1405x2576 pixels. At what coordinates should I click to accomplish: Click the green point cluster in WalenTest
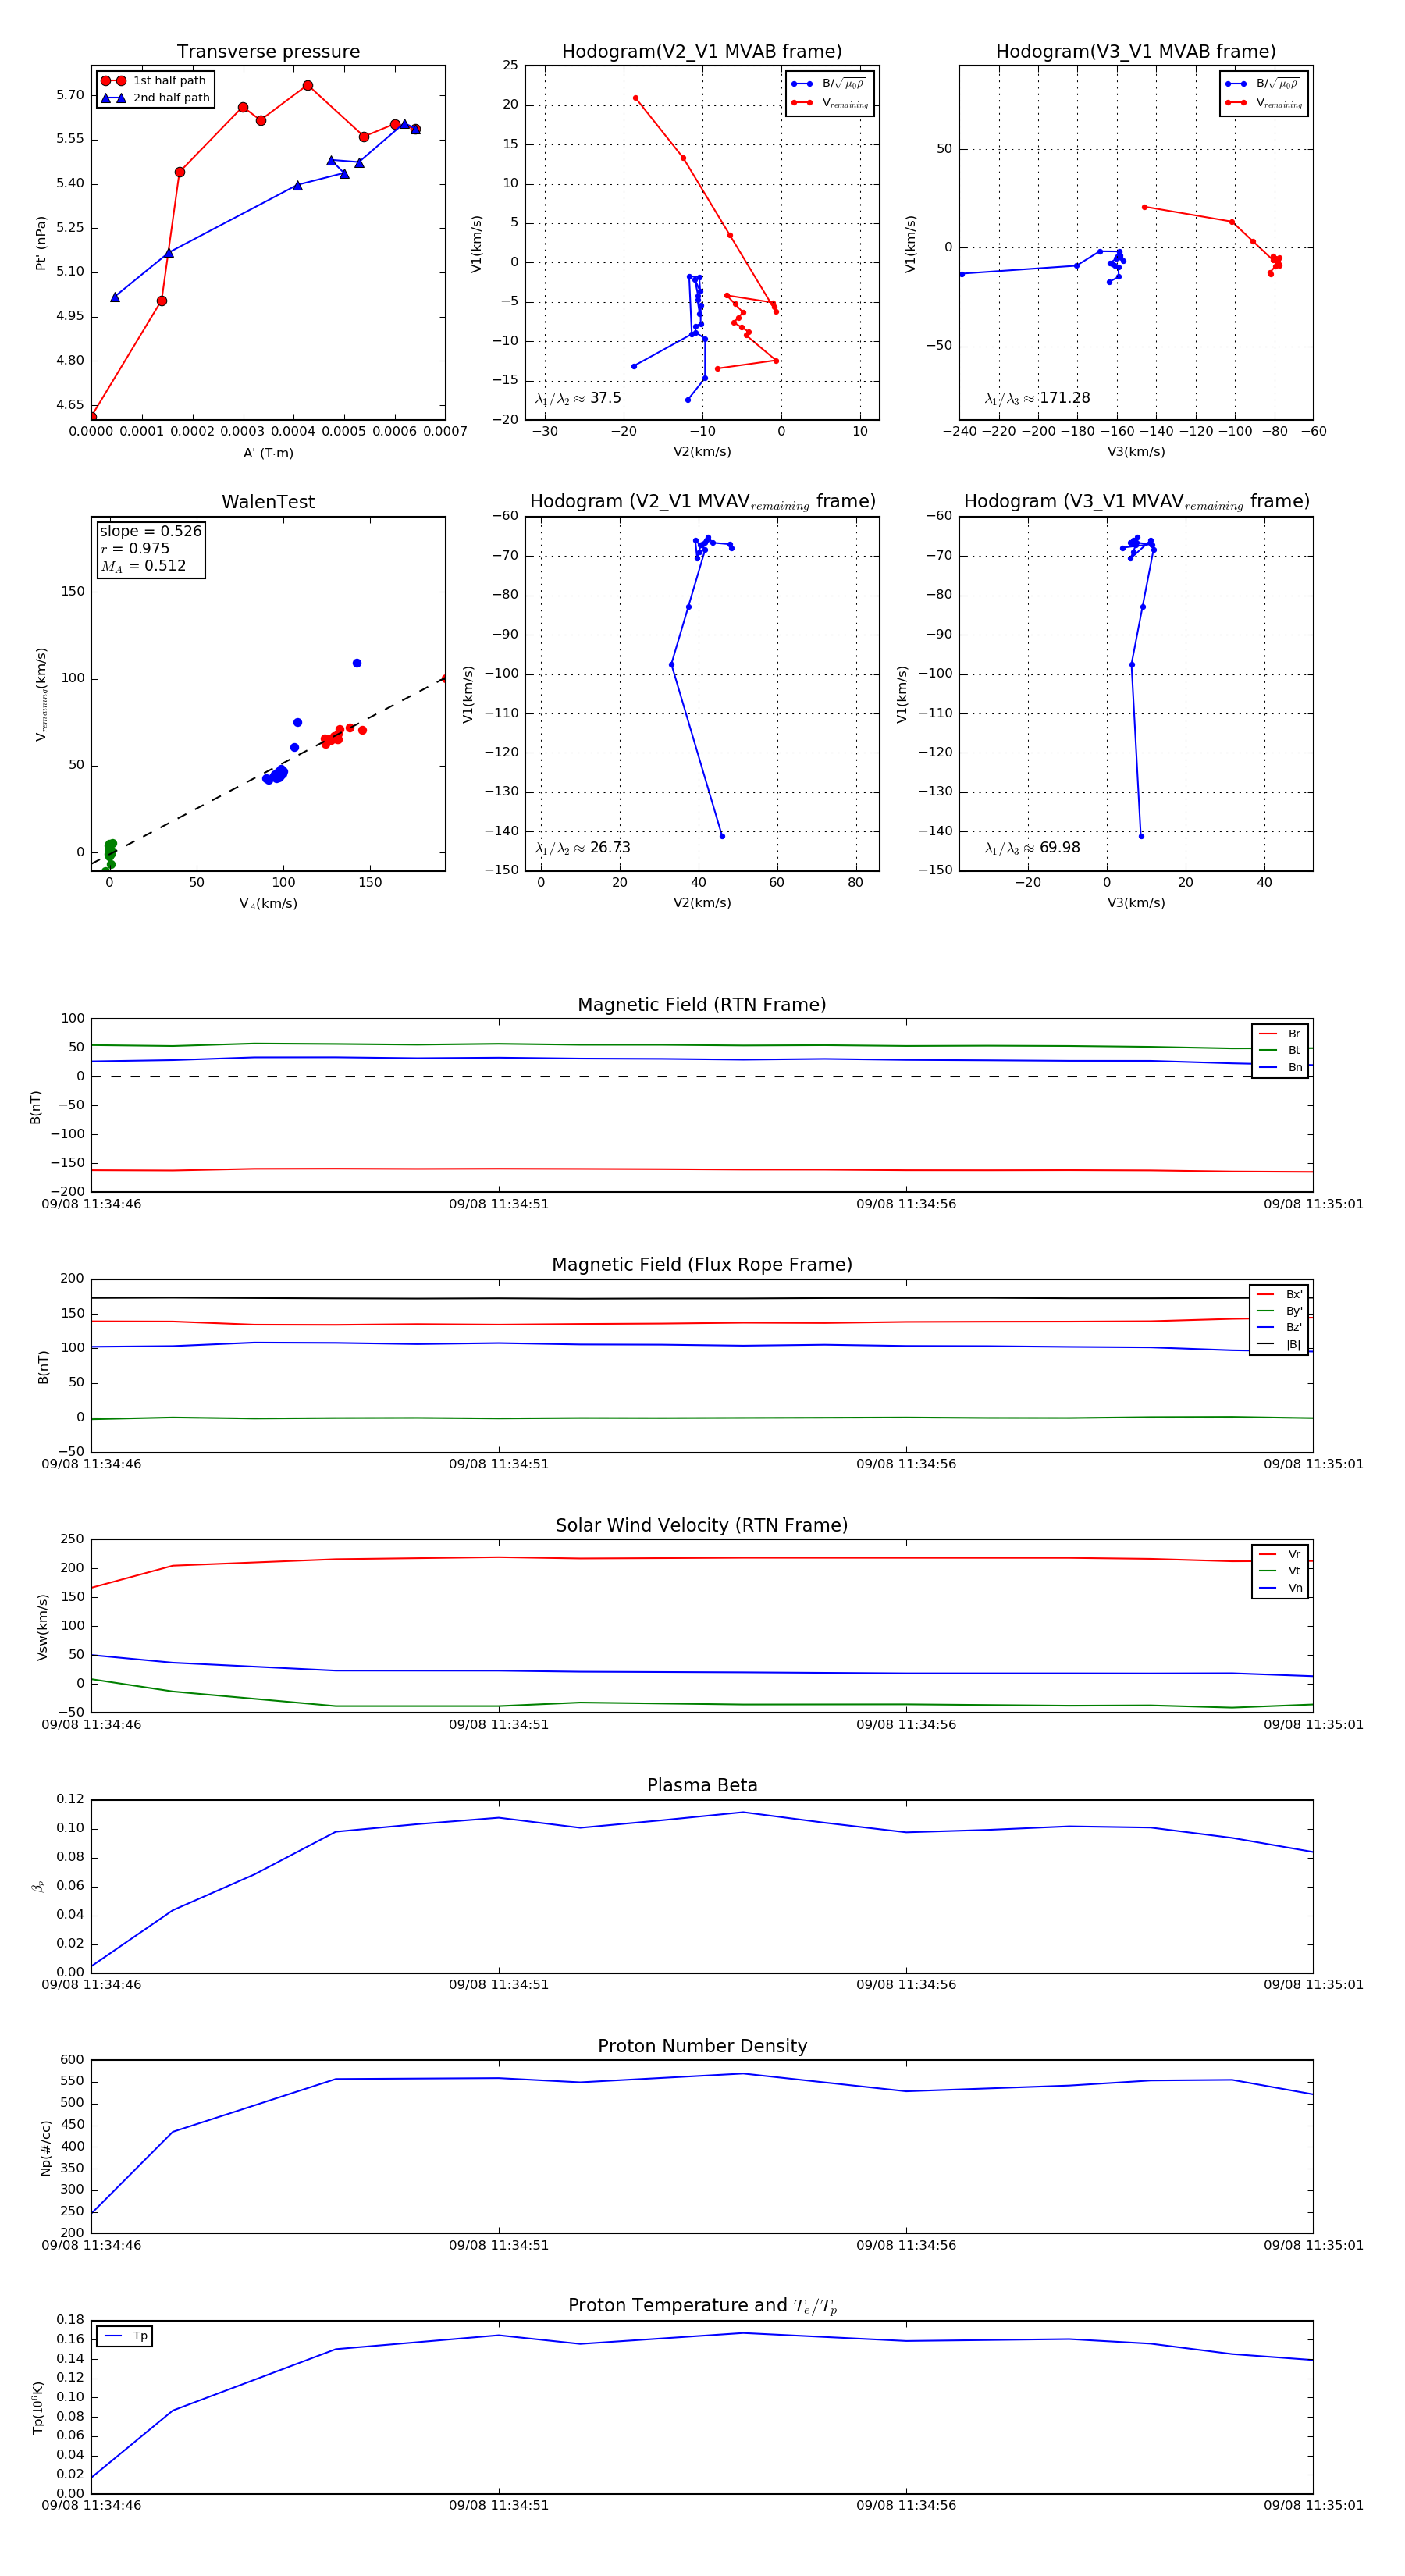click(x=110, y=852)
